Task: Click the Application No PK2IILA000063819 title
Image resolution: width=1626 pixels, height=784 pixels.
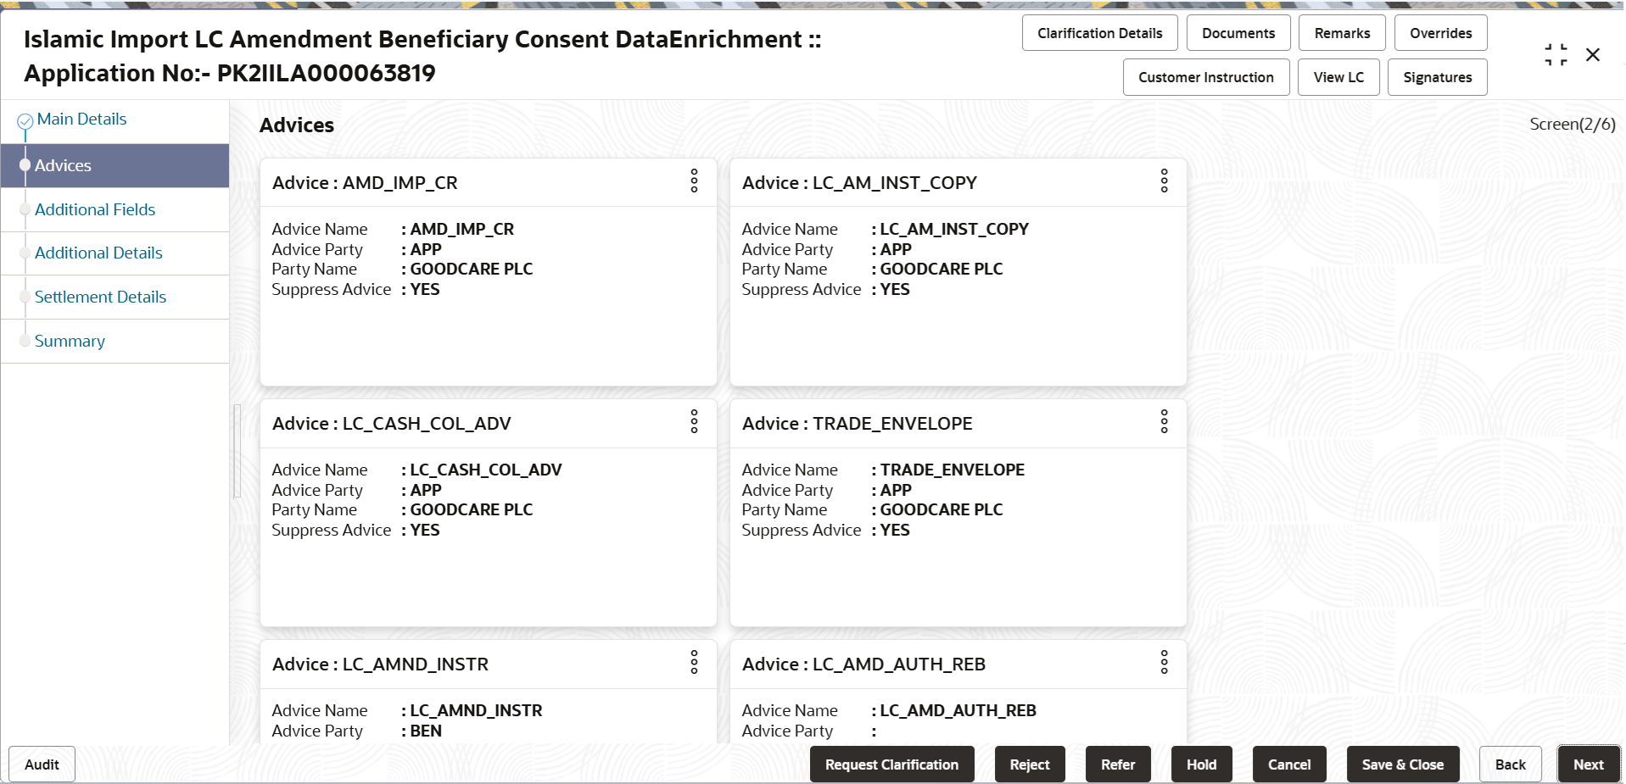Action: (x=230, y=74)
